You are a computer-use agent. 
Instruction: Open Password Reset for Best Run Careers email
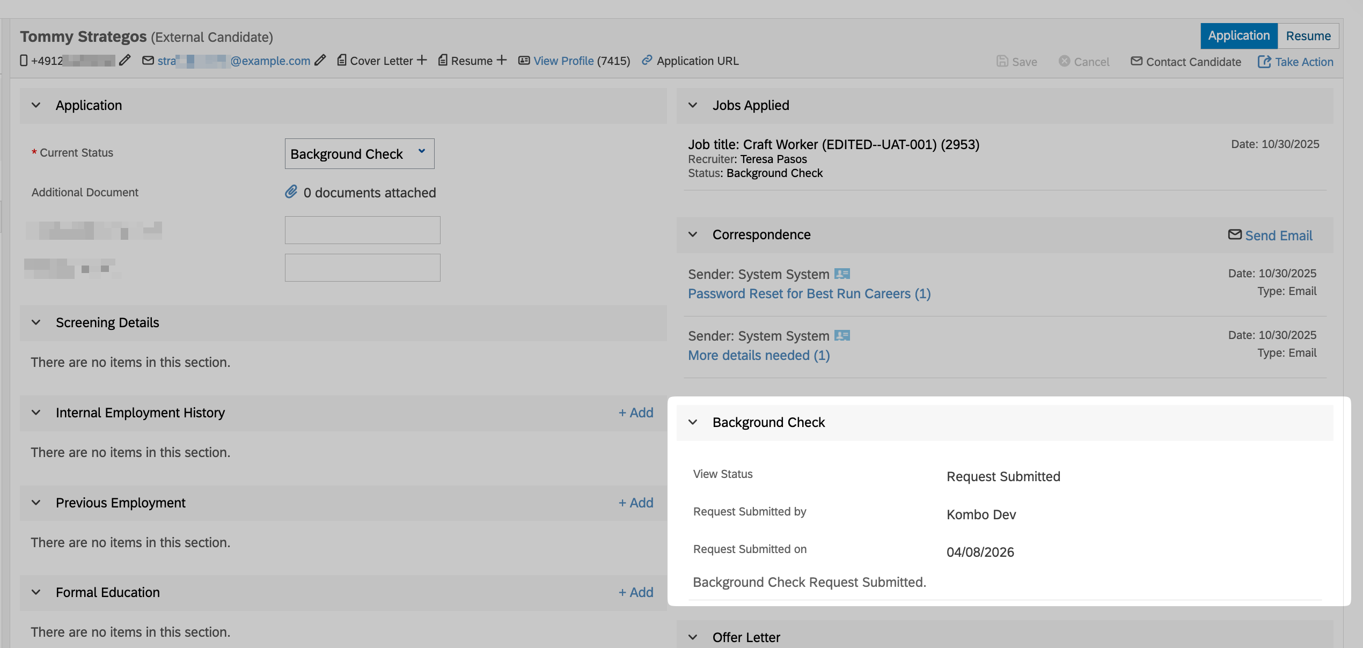[809, 294]
